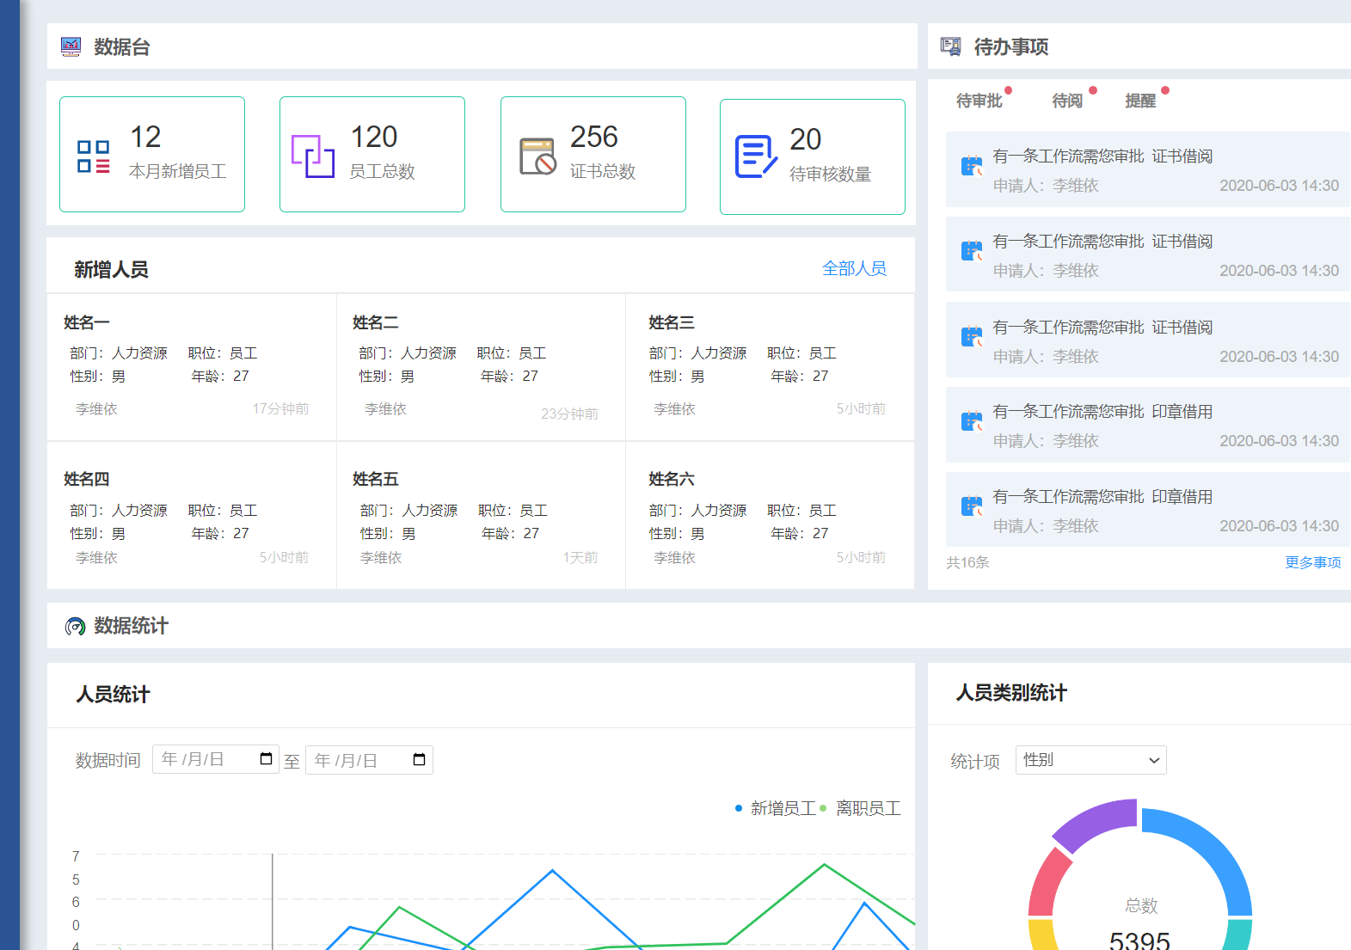This screenshot has width=1351, height=950.
Task: Click the 共16条 total count text
Action: [x=967, y=562]
